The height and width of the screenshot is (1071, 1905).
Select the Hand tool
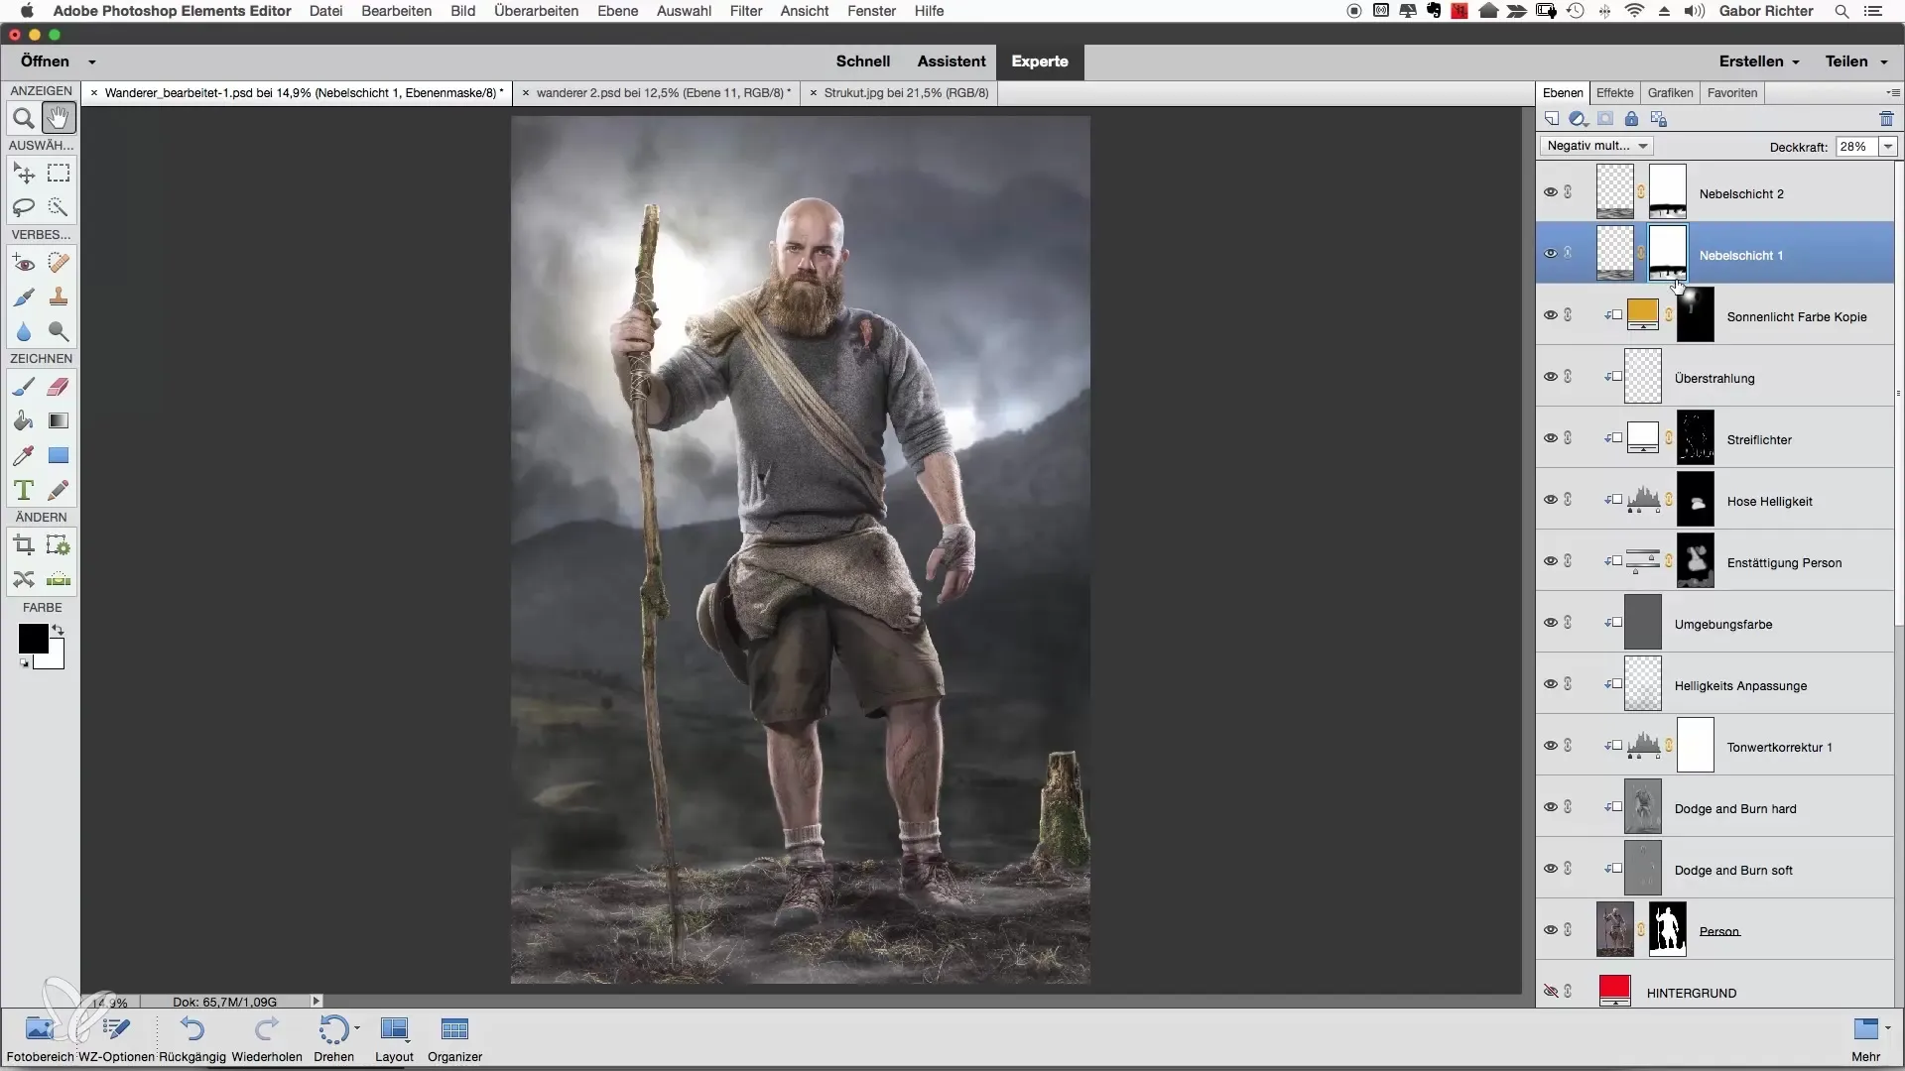[x=59, y=118]
